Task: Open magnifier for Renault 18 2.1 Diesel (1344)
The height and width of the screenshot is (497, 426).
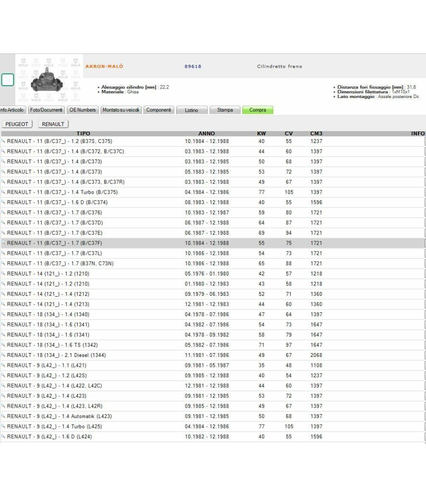Action: point(3,355)
